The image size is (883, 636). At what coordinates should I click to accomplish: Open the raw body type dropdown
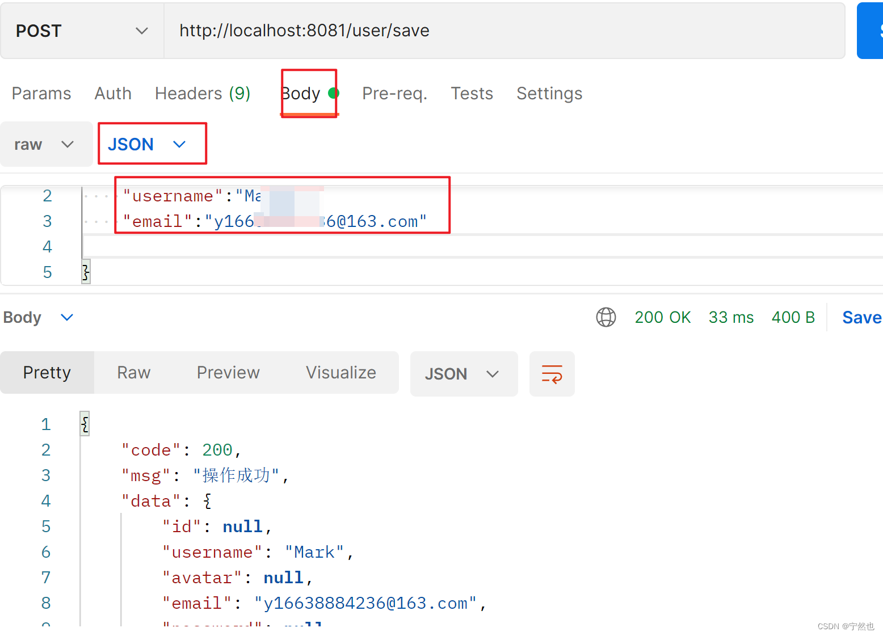(x=46, y=144)
